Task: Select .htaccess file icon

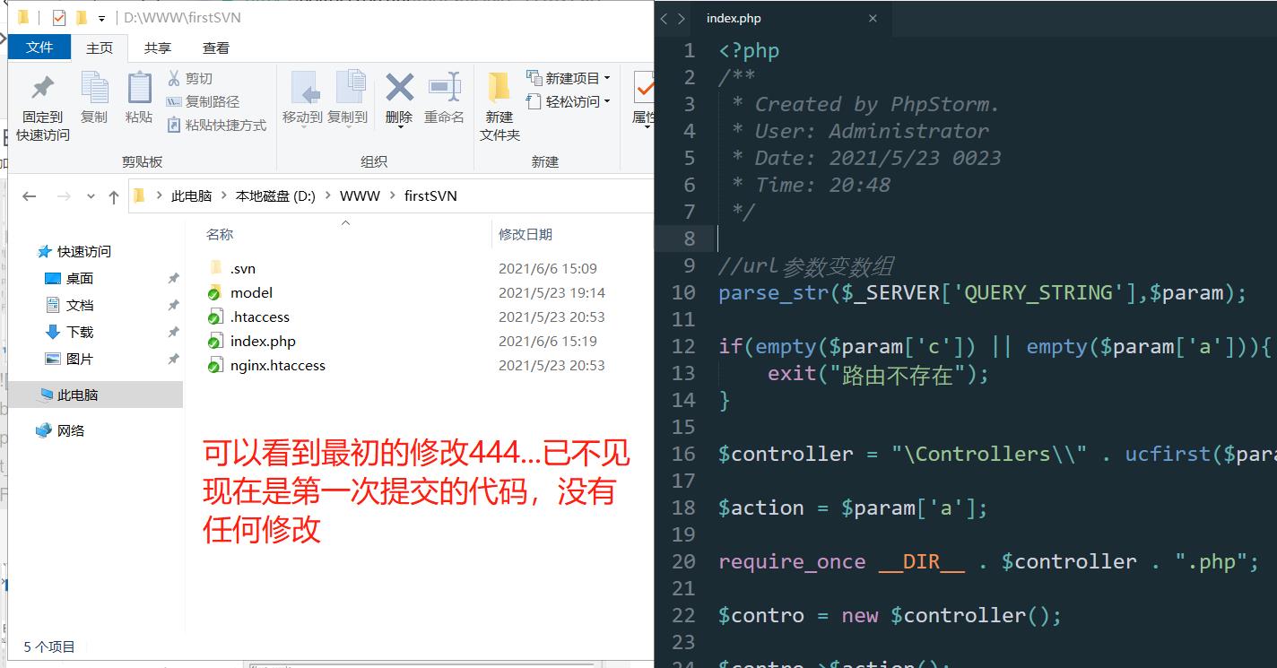Action: [214, 317]
